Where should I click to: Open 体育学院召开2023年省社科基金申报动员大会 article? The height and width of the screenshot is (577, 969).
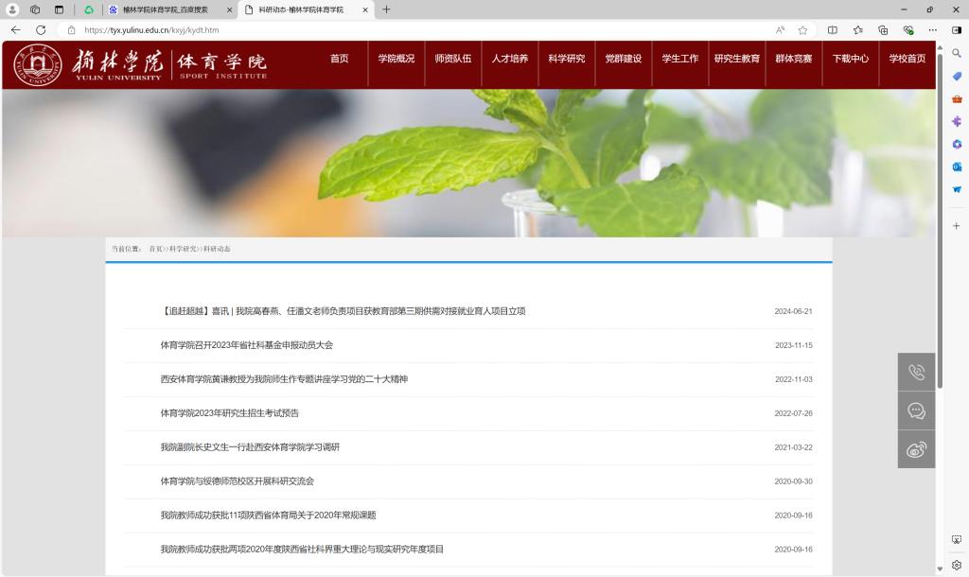(x=247, y=345)
